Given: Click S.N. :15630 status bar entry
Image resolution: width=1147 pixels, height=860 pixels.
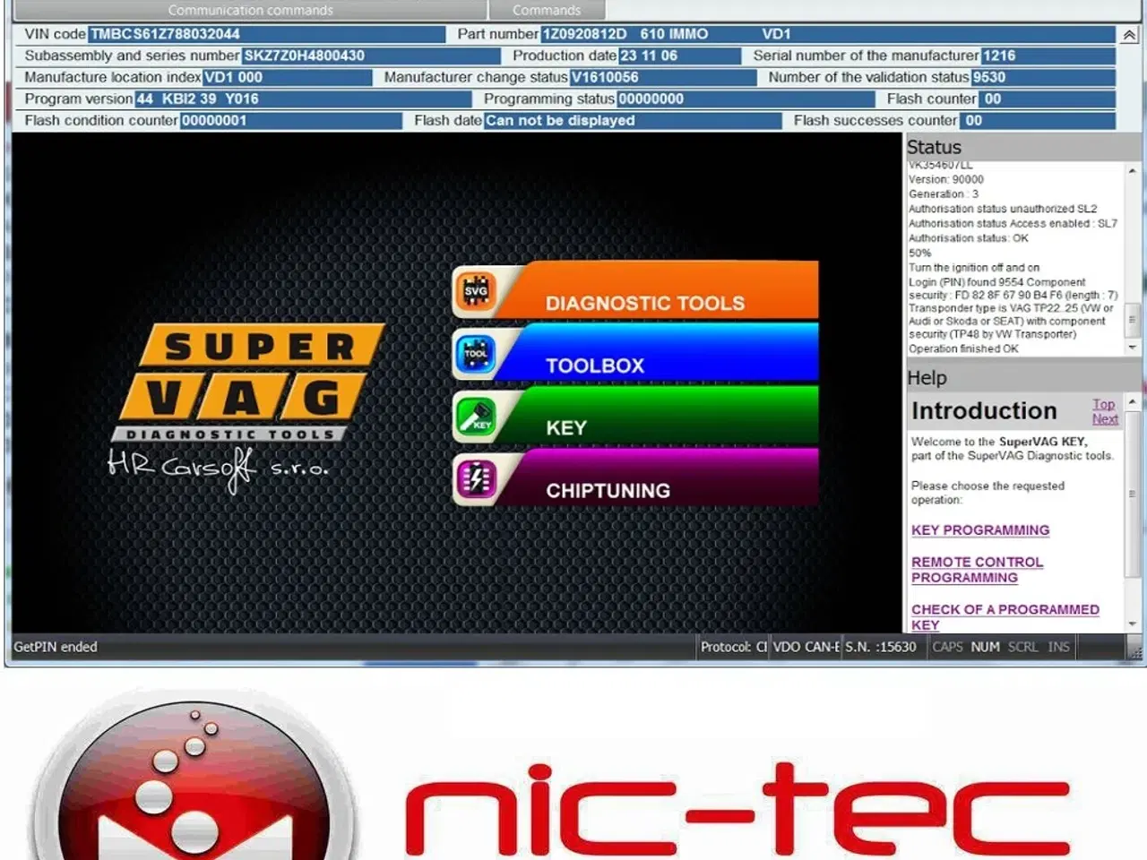Looking at the screenshot, I should click(x=881, y=647).
